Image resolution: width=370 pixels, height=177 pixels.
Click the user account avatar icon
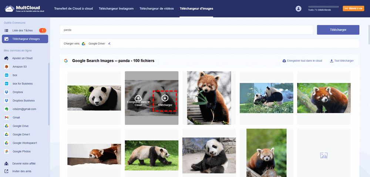point(299,8)
